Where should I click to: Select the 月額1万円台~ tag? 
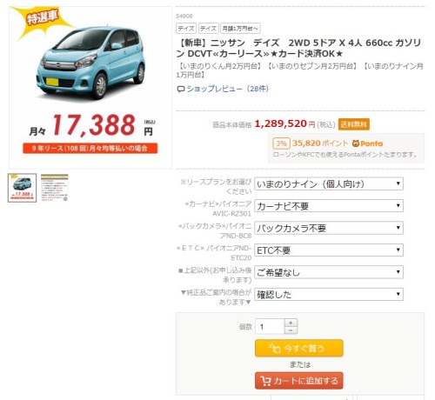240,29
